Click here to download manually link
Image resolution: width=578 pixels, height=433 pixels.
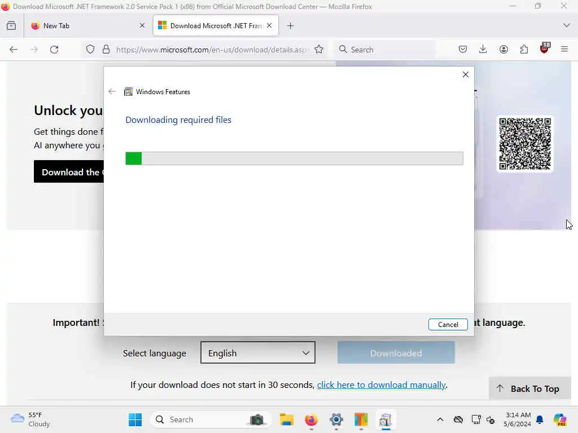(381, 385)
